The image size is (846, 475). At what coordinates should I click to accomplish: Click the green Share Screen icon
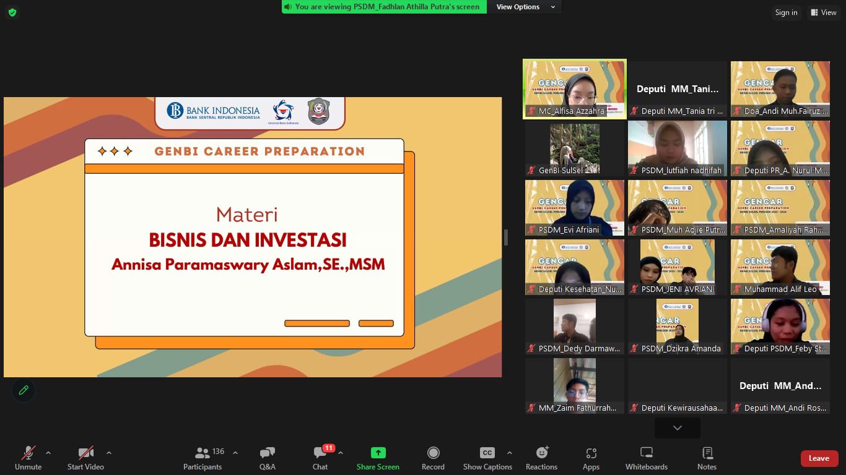click(x=378, y=453)
